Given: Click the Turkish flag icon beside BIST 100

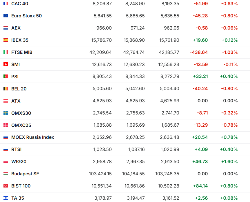Looking at the screenshot, I should pyautogui.click(x=6, y=186).
